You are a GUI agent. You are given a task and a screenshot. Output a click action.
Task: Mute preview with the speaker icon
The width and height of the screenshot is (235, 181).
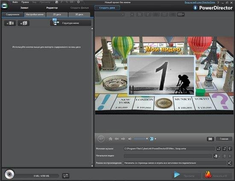point(130,139)
